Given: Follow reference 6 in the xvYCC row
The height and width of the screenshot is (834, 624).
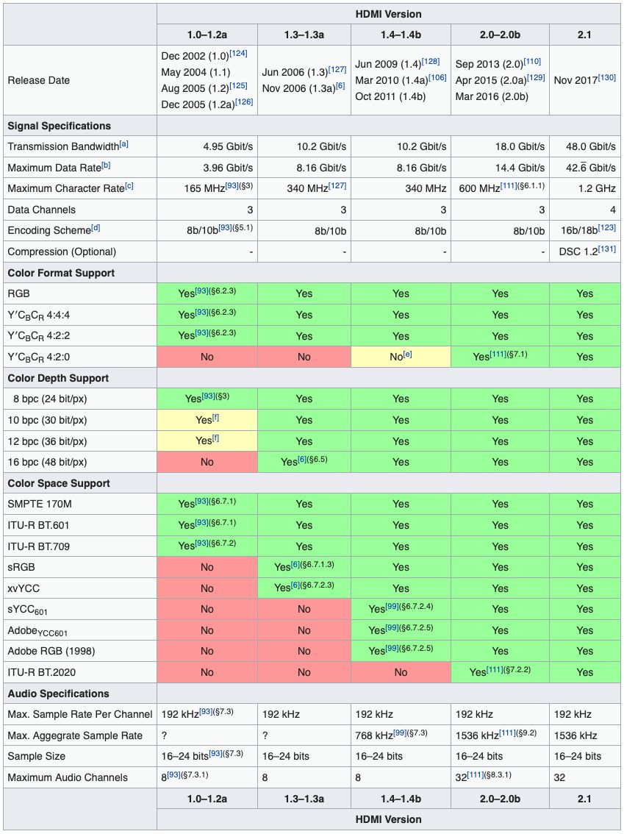Looking at the screenshot, I should click(x=295, y=585).
